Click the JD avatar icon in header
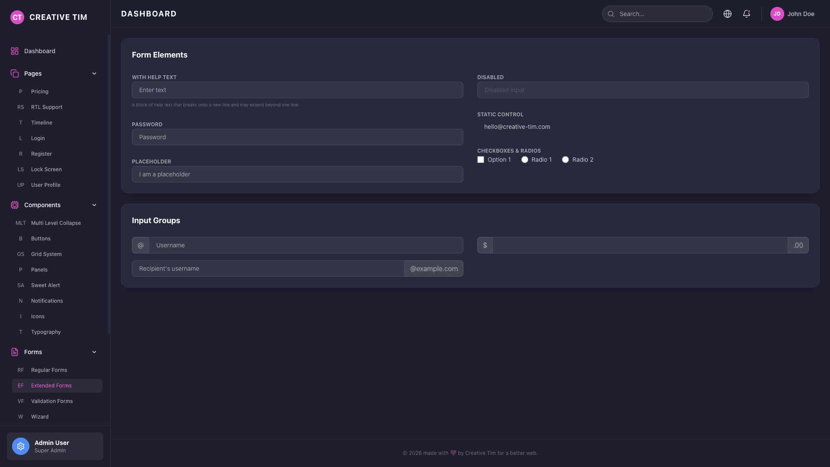The width and height of the screenshot is (830, 467). (777, 13)
